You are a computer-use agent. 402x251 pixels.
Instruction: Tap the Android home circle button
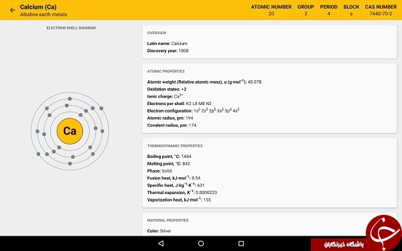[x=201, y=244]
